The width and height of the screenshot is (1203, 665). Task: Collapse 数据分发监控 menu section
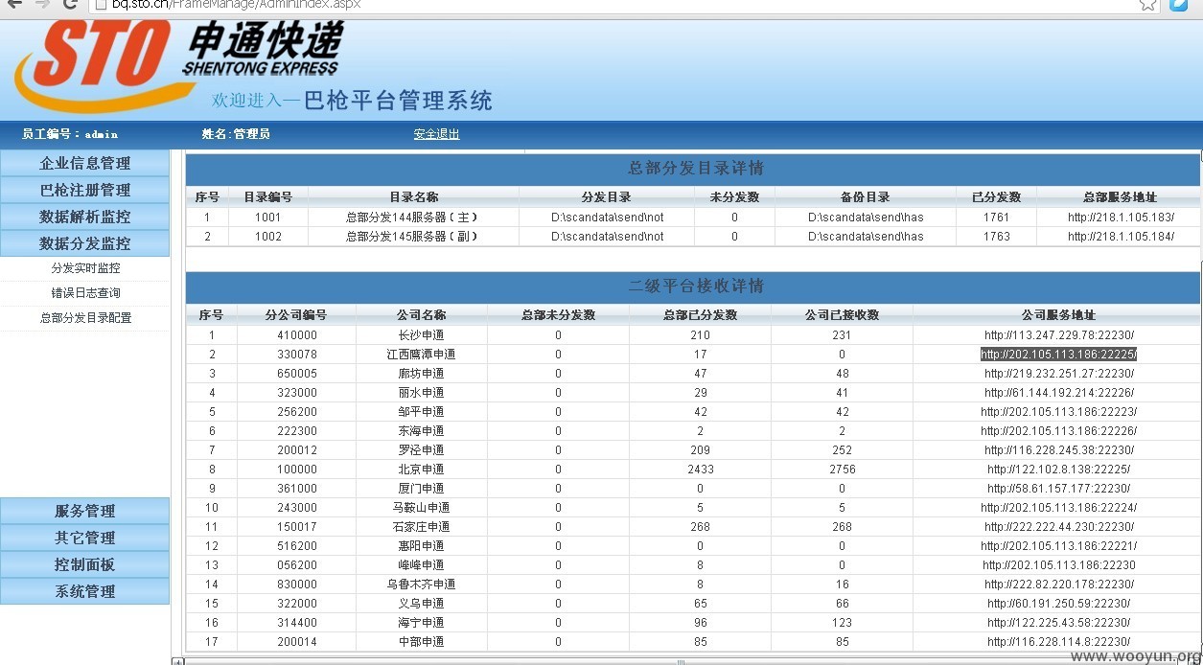(x=85, y=243)
